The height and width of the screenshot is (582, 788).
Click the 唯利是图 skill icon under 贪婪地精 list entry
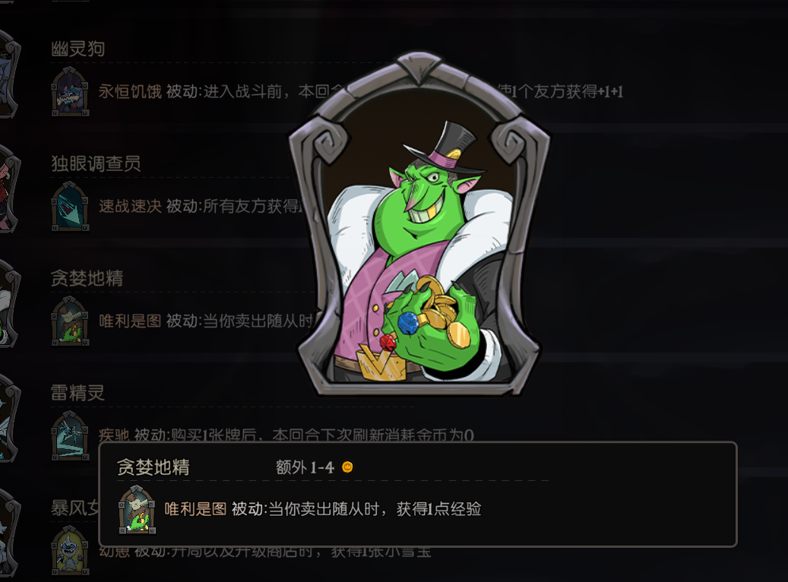[x=71, y=321]
